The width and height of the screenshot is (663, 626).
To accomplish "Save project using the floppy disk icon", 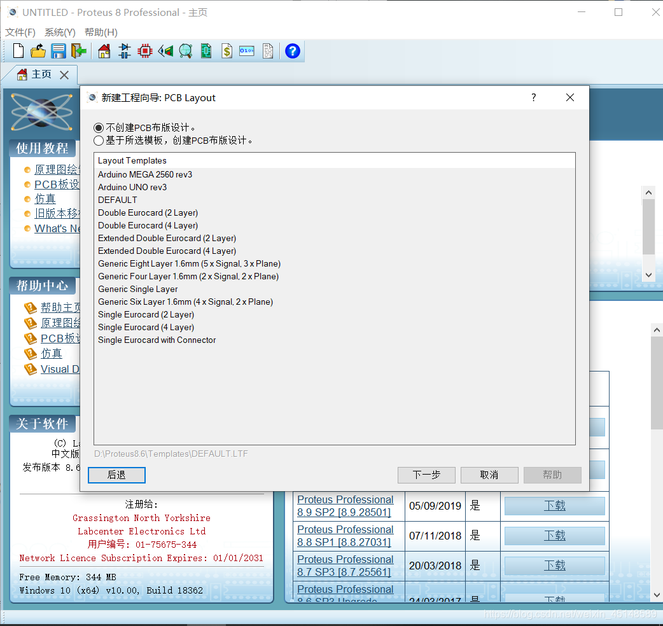I will 59,51.
